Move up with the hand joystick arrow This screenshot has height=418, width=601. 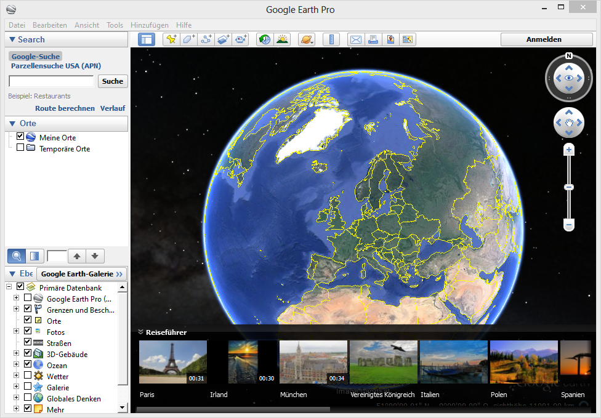coord(569,112)
